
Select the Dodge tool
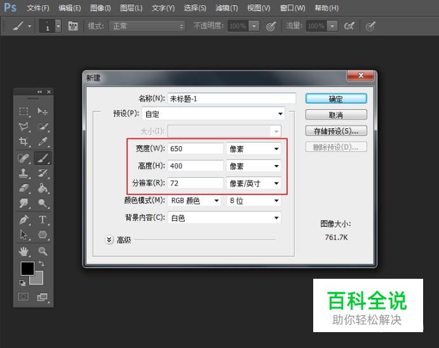pyautogui.click(x=43, y=203)
